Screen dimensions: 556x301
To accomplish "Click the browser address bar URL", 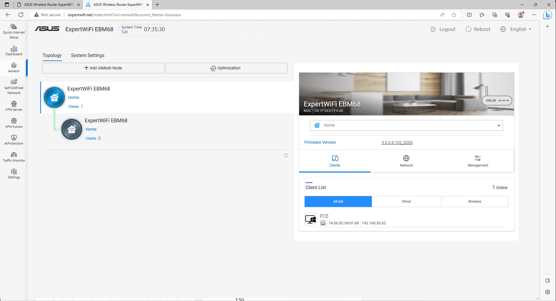I will click(124, 15).
